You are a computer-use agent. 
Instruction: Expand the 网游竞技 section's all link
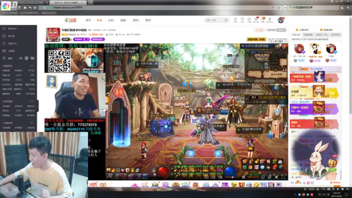[32, 66]
